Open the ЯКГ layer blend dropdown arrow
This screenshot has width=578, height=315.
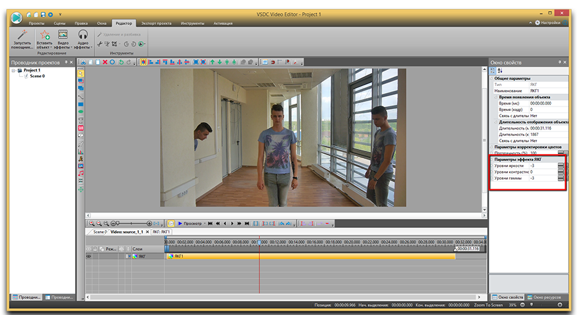(129, 257)
